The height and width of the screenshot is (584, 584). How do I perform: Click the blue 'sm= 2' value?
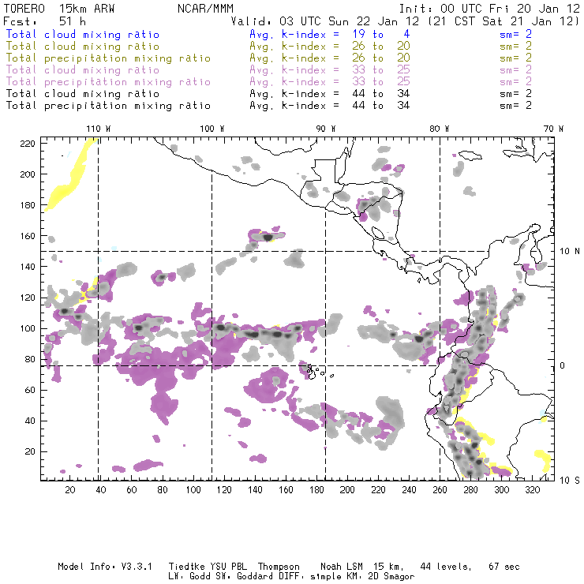(x=515, y=34)
